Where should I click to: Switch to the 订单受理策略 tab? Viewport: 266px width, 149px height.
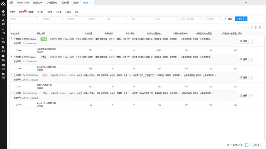(52, 3)
